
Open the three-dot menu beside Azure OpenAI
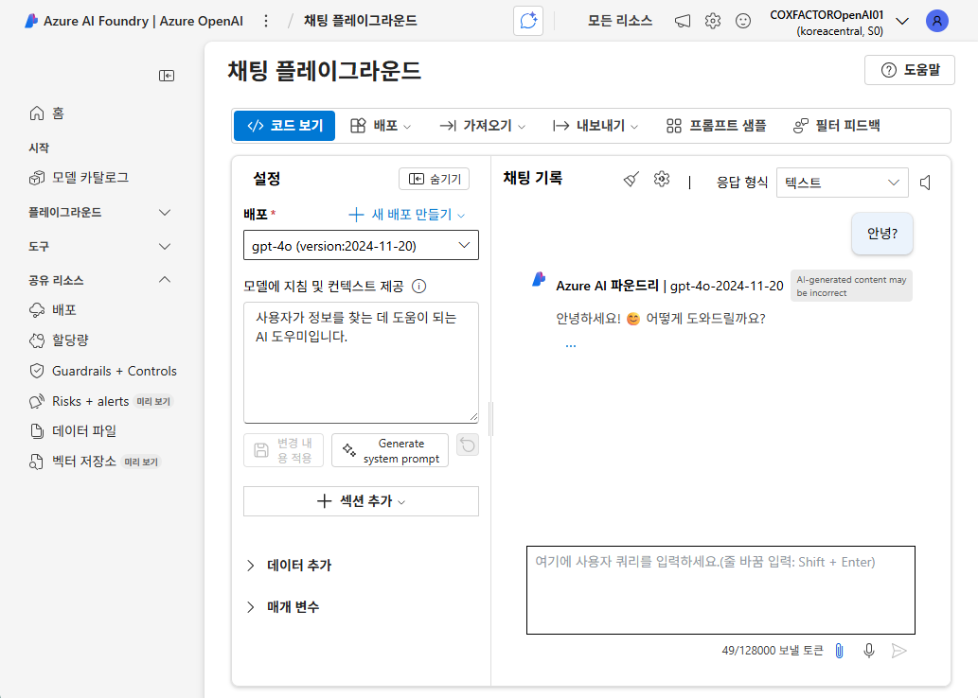click(266, 21)
